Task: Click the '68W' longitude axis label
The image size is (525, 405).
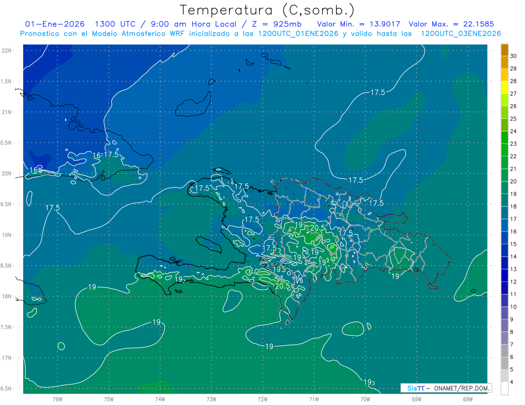Action: click(468, 399)
